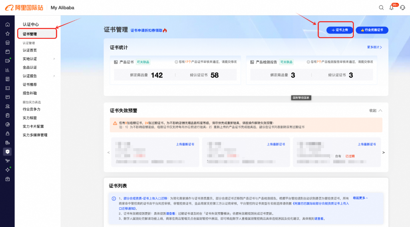
Task: Select 证书管理 in the sidebar menu
Action: [37, 34]
